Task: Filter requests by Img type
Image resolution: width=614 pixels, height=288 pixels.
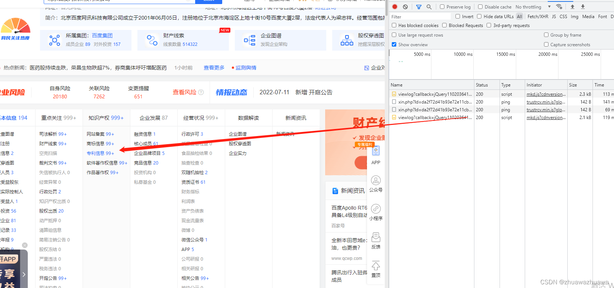Action: tap(574, 17)
